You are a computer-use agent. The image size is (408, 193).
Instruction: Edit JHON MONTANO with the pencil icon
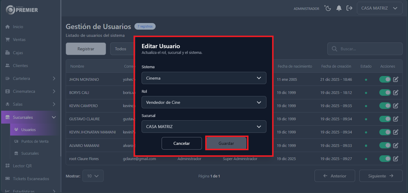coord(396,79)
